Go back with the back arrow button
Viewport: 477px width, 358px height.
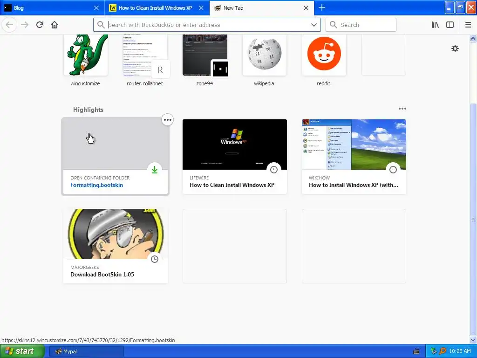pyautogui.click(x=9, y=25)
